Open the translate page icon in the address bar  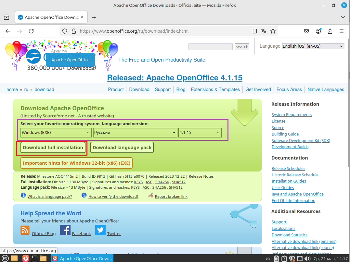(x=264, y=31)
